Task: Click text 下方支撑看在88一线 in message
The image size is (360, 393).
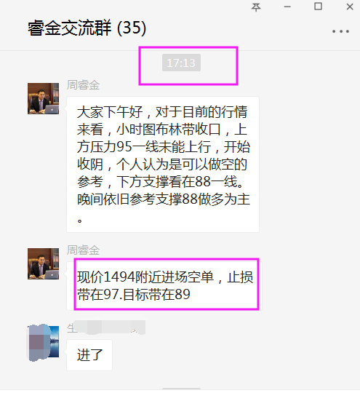Action: point(177,181)
